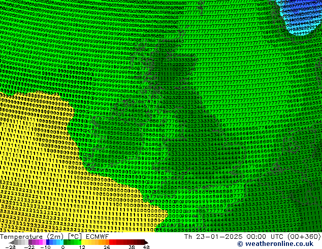Click the -28 value under the legend

(x=10, y=247)
